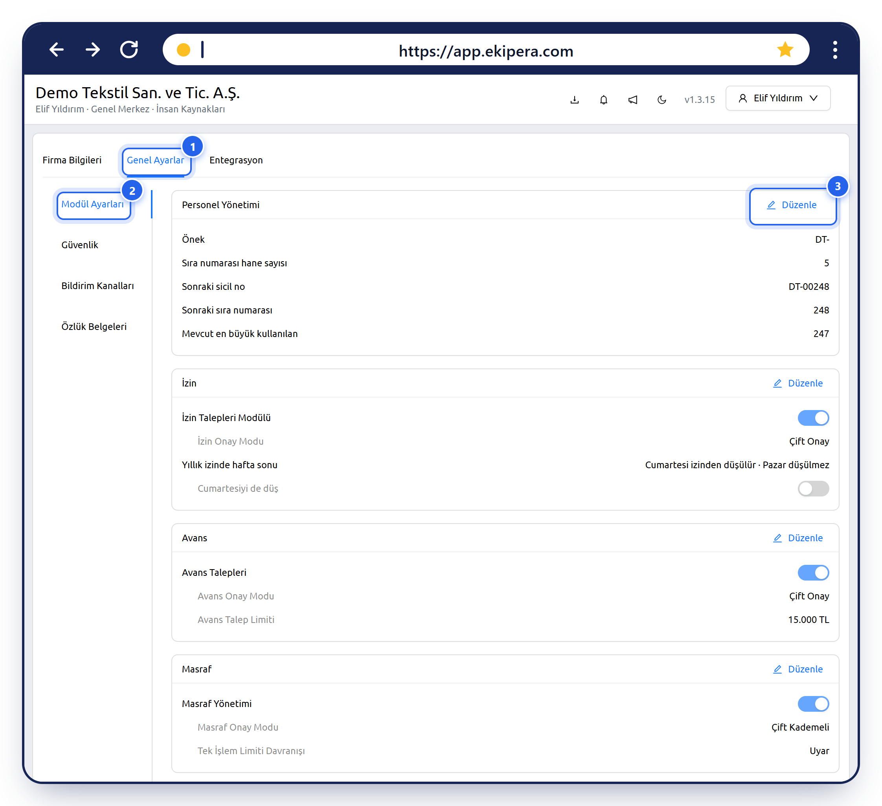Image resolution: width=882 pixels, height=806 pixels.
Task: Click the address bar showing app.ekipera.com
Action: coord(486,50)
